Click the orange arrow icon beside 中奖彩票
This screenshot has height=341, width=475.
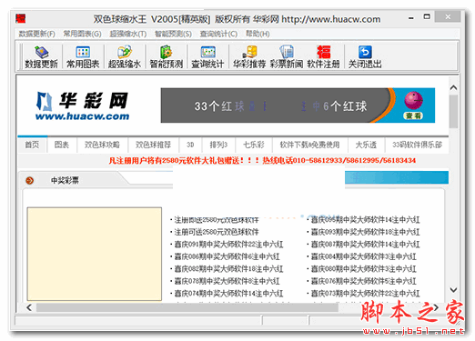click(29, 181)
